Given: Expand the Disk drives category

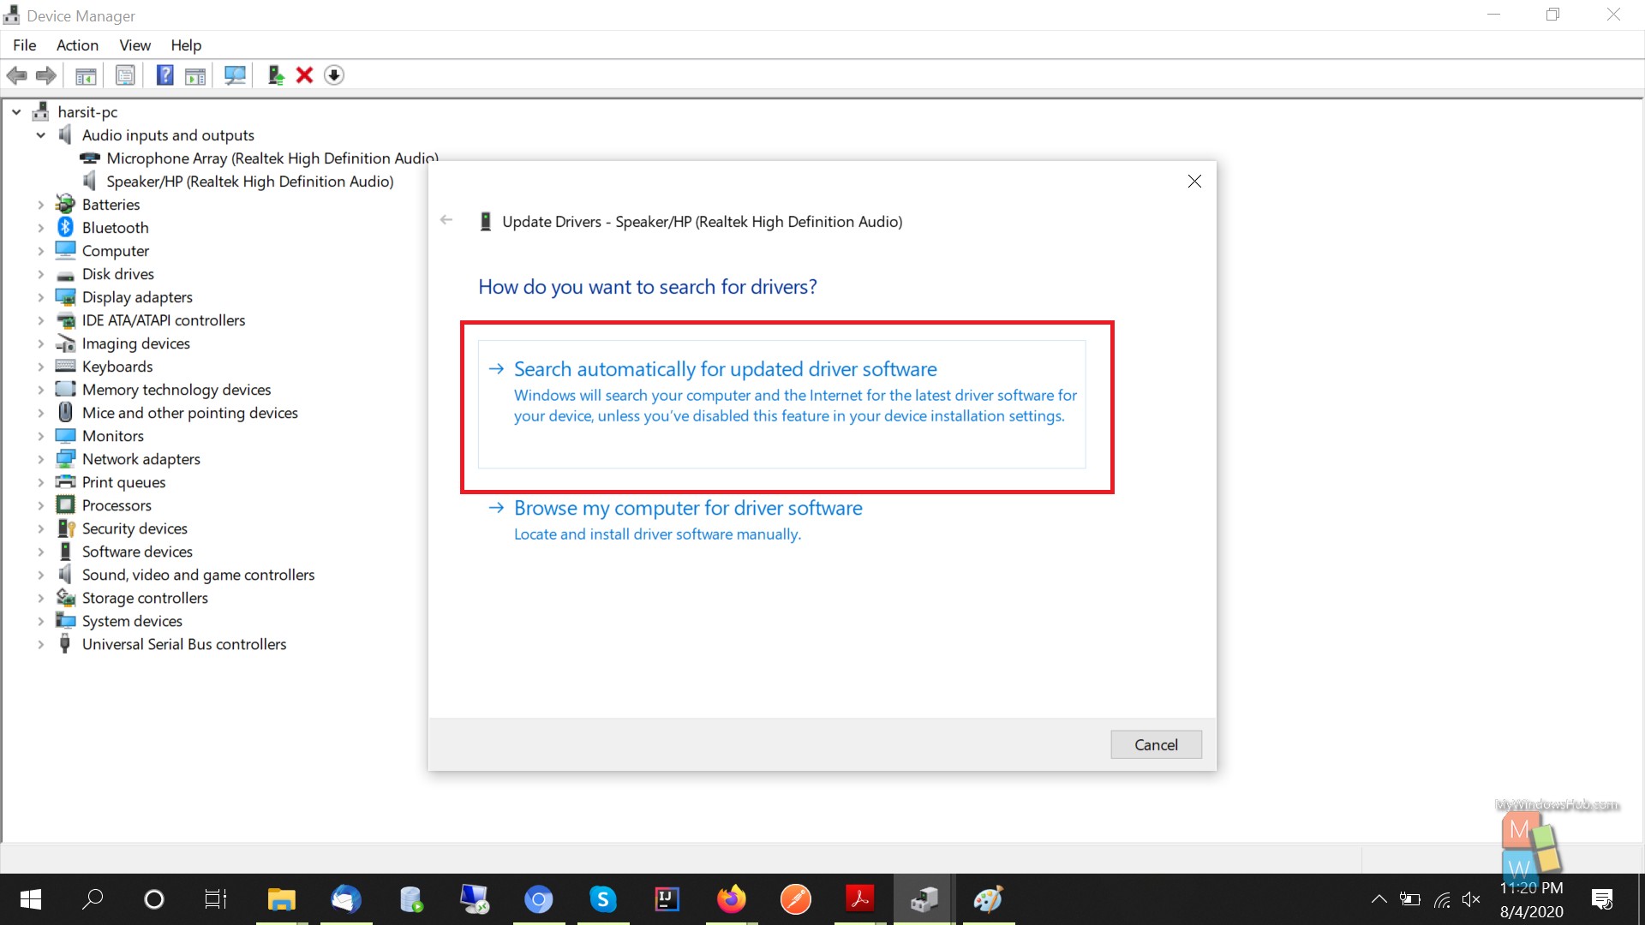Looking at the screenshot, I should [x=40, y=274].
